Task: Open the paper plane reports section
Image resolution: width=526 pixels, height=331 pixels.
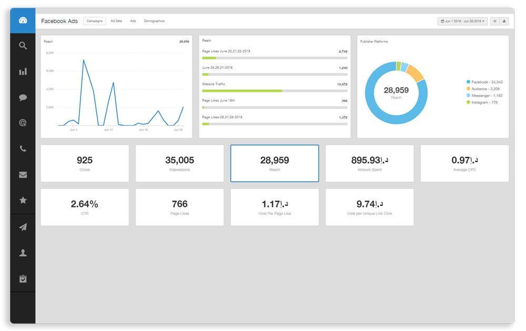Action: [x=23, y=227]
